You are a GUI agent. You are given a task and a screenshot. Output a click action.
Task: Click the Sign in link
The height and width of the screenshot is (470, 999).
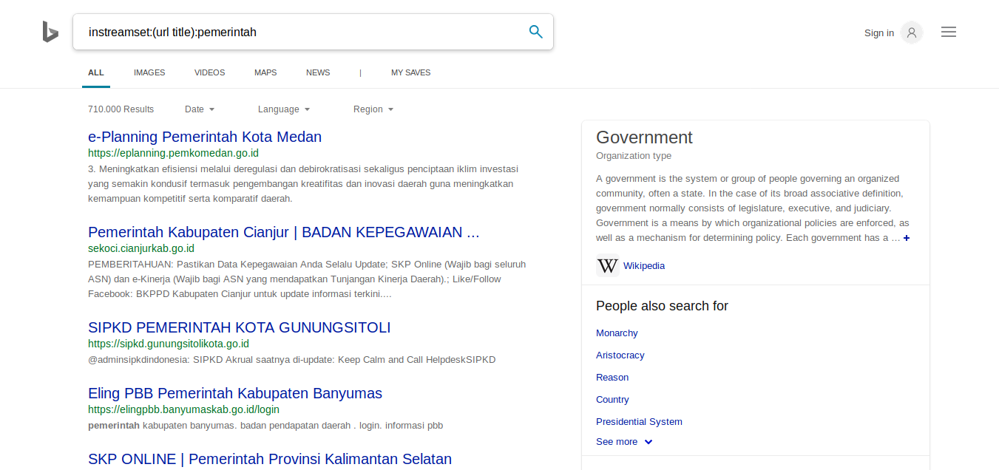(x=879, y=33)
